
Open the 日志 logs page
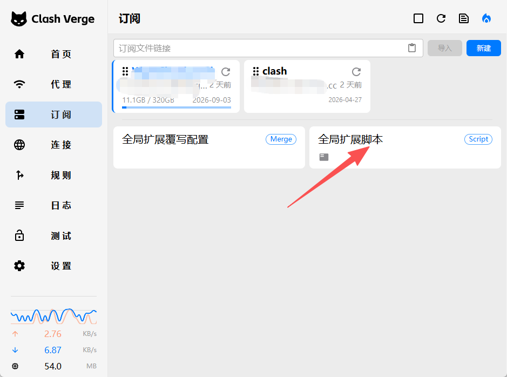(53, 205)
